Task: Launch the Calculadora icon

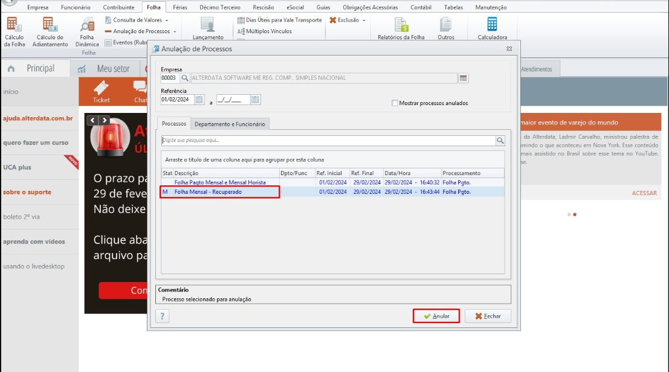Action: 492,29
